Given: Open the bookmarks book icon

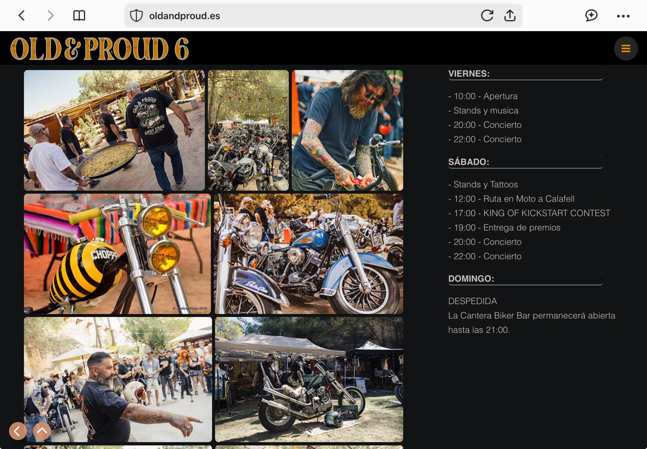Looking at the screenshot, I should [x=79, y=15].
